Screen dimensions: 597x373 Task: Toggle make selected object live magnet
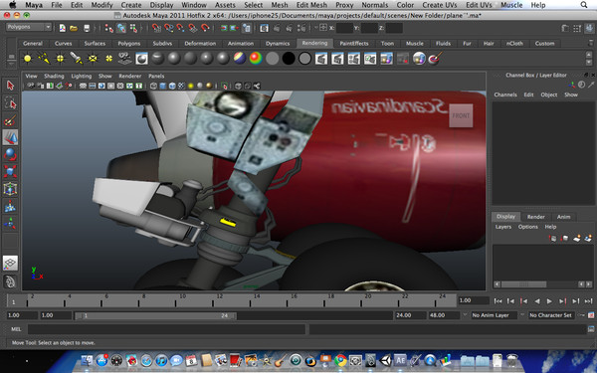click(x=205, y=28)
